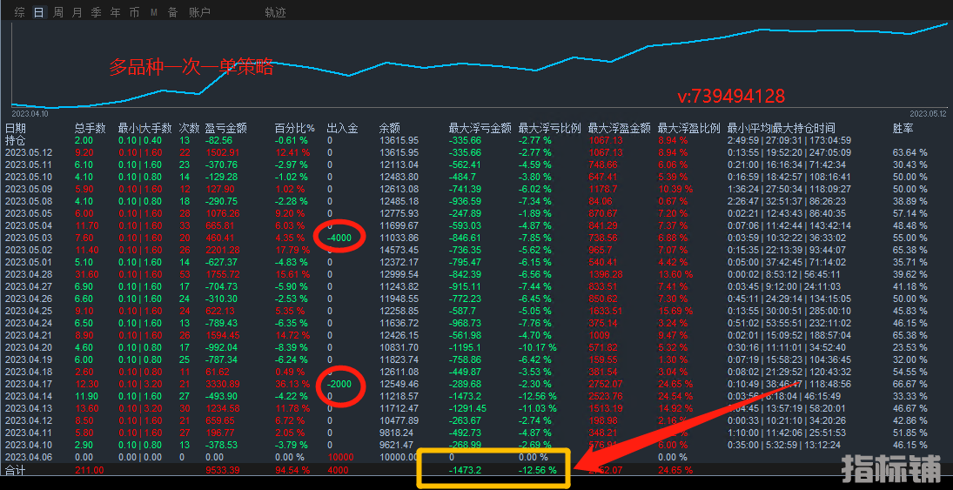Image resolution: width=953 pixels, height=490 pixels.
Task: Switch to the 综 summary tab
Action: (19, 12)
